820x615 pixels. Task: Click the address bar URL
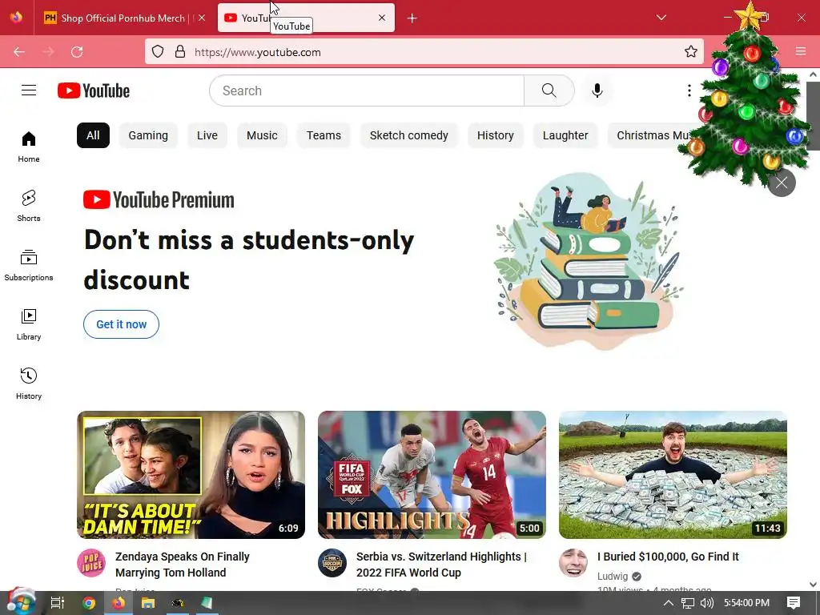click(258, 52)
